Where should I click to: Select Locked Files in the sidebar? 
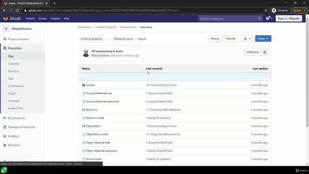tap(15, 108)
